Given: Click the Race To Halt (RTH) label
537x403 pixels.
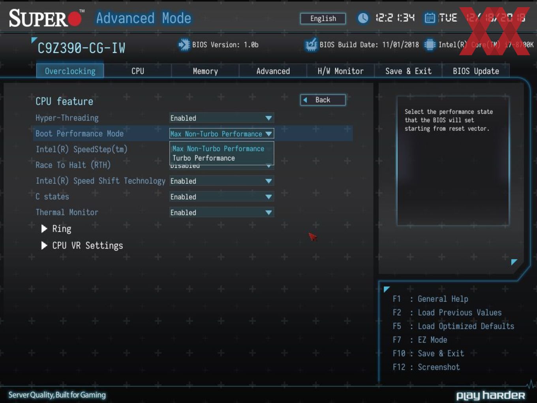Looking at the screenshot, I should (x=73, y=165).
